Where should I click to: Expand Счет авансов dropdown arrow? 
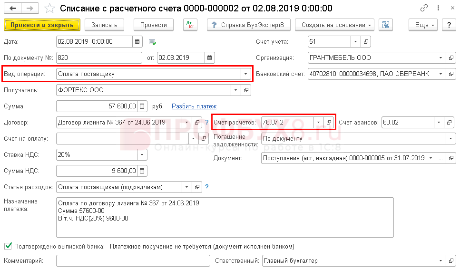439,122
